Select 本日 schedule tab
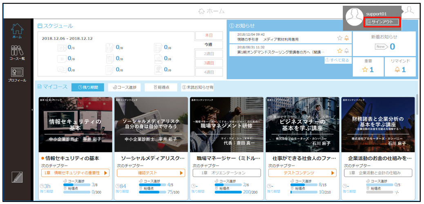424x204 pixels. tap(209, 36)
